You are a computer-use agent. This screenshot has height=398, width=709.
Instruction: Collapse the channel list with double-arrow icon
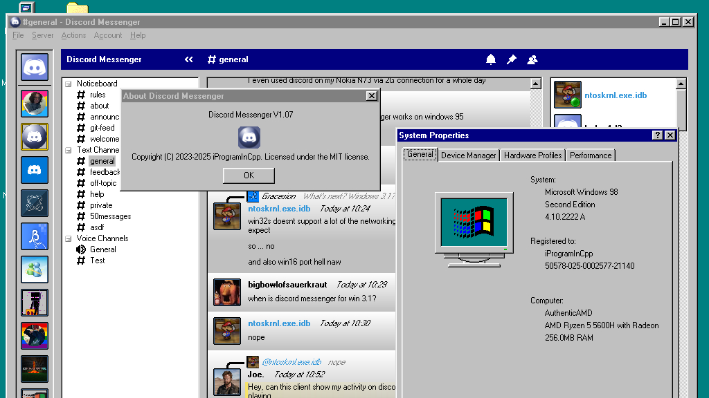[x=188, y=59]
